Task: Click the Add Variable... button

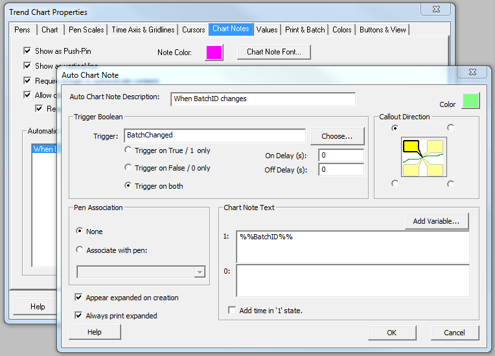Action: (436, 221)
